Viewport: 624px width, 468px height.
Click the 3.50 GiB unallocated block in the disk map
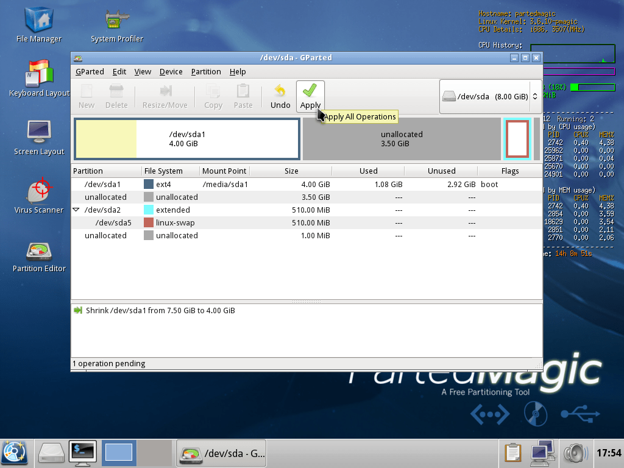point(401,139)
